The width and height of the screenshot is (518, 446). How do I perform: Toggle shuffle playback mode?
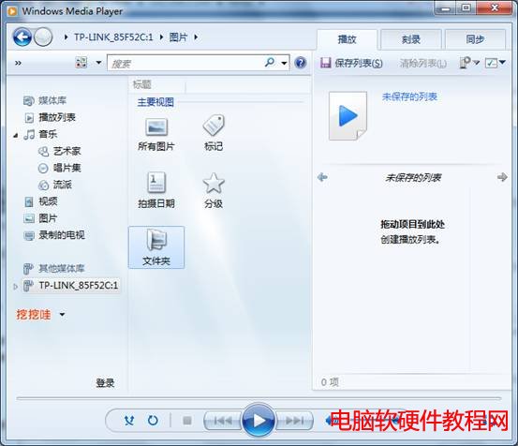(129, 420)
